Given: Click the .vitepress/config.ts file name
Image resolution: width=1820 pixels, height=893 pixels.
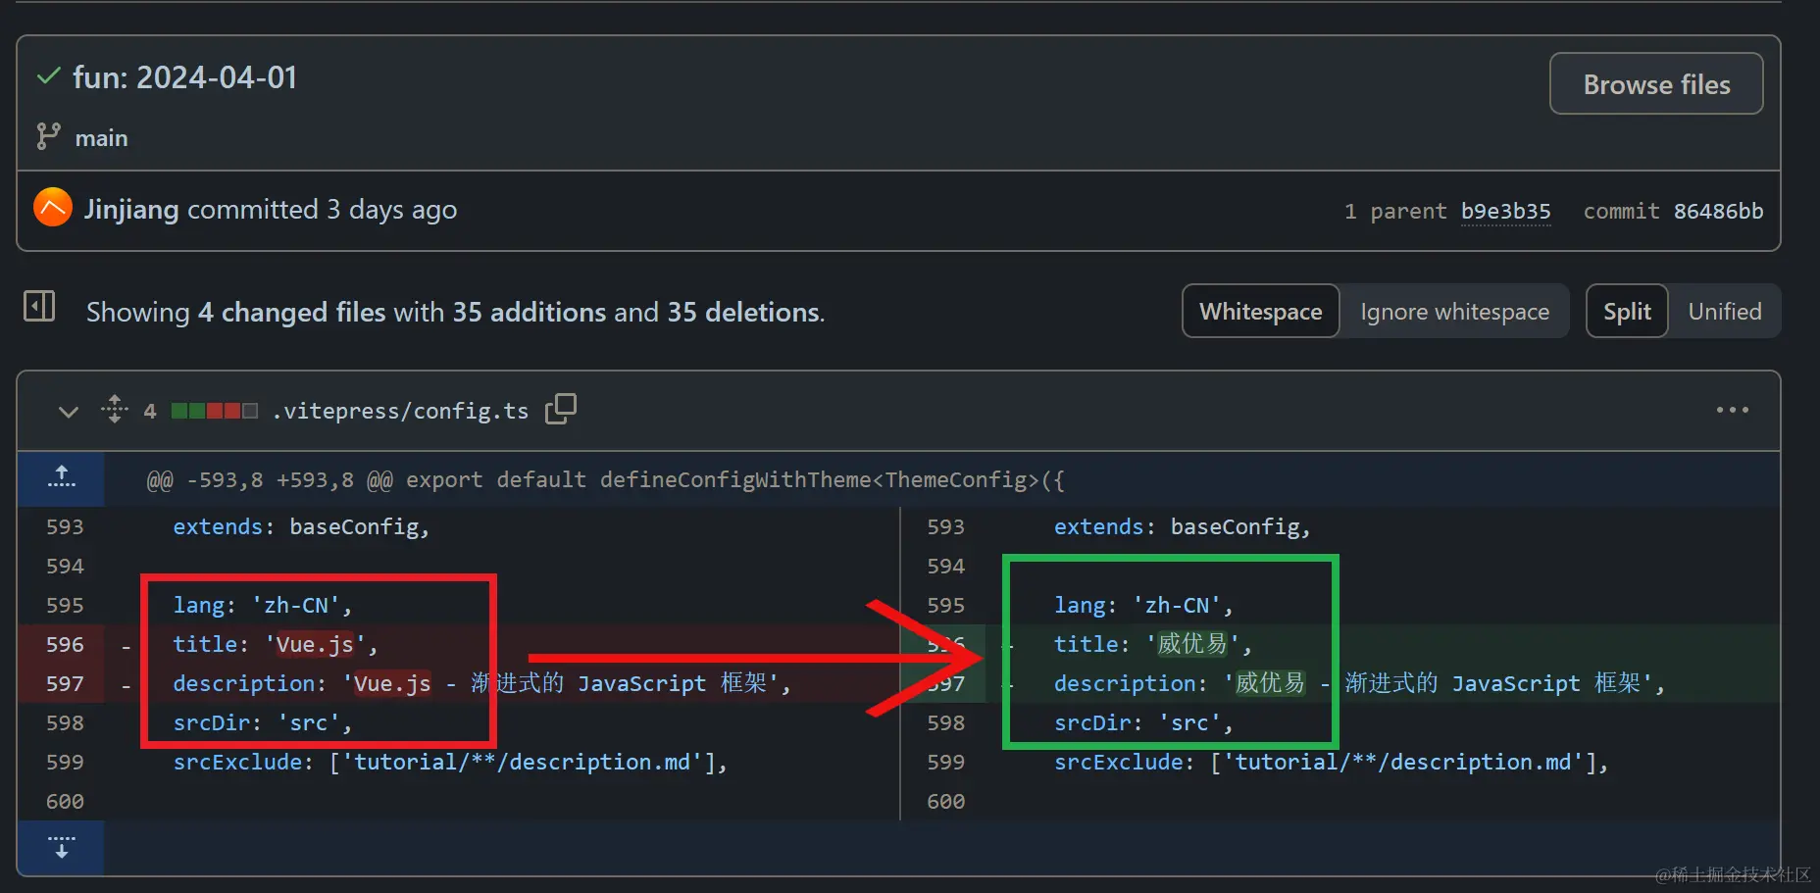Looking at the screenshot, I should tap(400, 411).
